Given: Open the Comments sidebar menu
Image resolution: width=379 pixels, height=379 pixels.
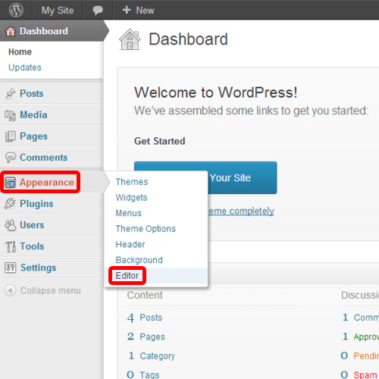Looking at the screenshot, I should tap(44, 158).
